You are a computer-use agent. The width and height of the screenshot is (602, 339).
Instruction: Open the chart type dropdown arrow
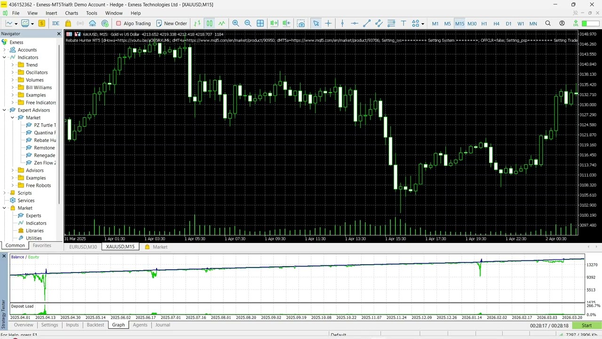(x=16, y=24)
